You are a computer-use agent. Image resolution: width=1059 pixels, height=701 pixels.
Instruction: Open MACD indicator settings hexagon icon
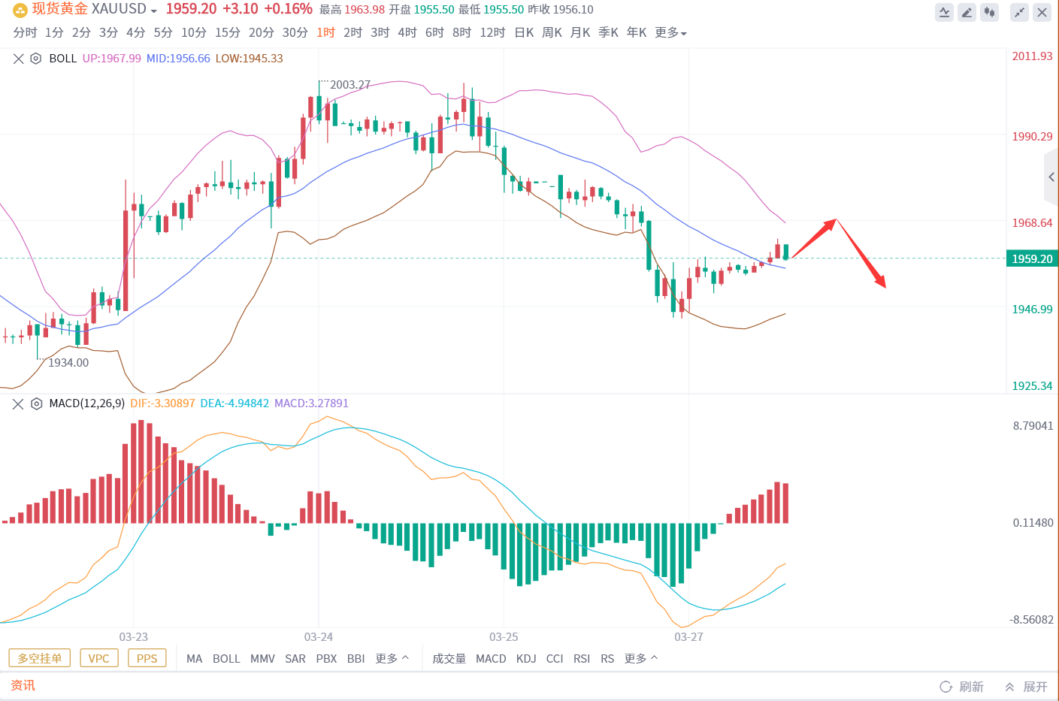pyautogui.click(x=36, y=403)
